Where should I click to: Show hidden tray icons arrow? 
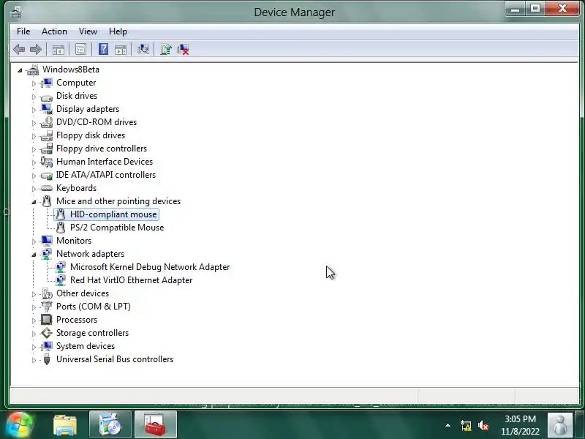(448, 425)
